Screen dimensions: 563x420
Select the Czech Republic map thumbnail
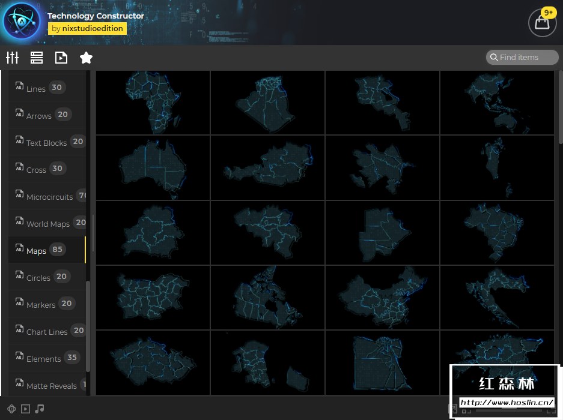pyautogui.click(x=153, y=362)
